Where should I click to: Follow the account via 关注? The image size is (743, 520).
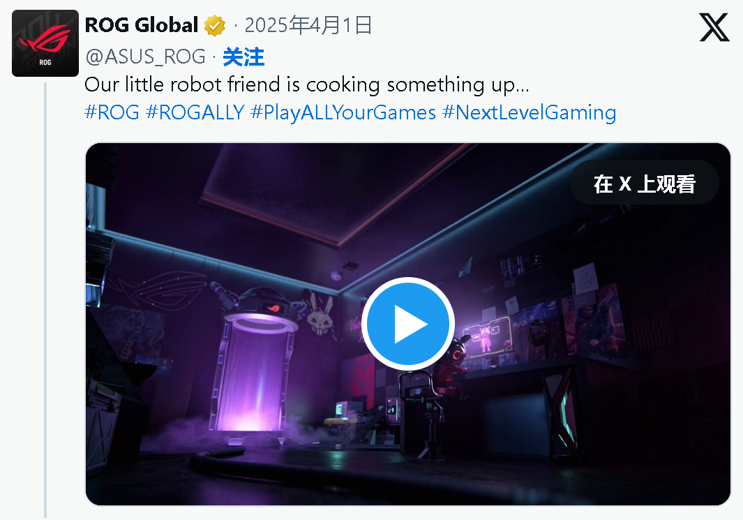243,57
